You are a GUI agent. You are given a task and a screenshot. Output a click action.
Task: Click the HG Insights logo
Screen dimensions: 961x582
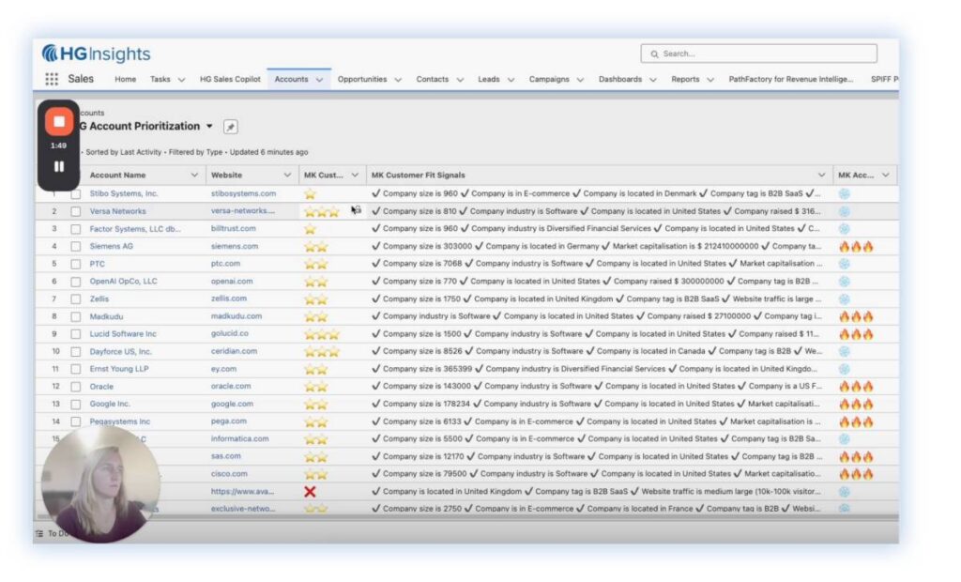pyautogui.click(x=97, y=54)
